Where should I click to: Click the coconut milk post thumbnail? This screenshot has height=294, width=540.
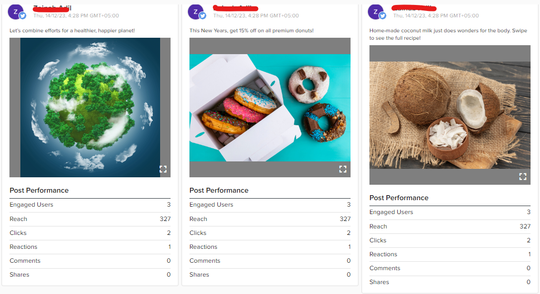point(450,114)
